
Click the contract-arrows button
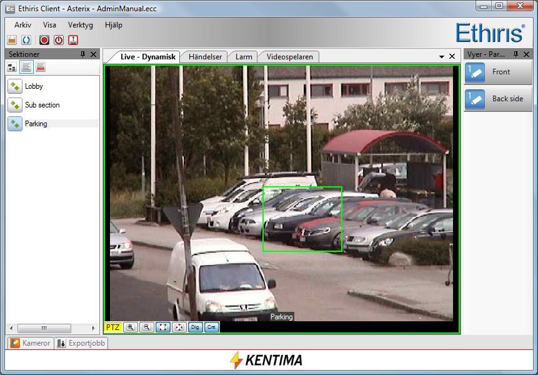pyautogui.click(x=179, y=327)
